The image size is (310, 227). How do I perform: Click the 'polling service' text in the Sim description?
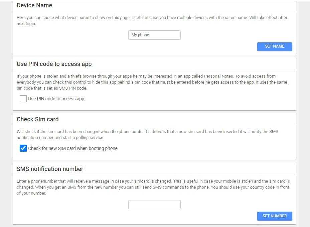[90, 138]
